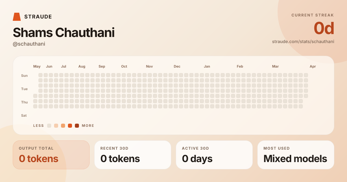The width and height of the screenshot is (347, 182).
Task: Select the Recent 30D tokens card
Action: (133, 155)
